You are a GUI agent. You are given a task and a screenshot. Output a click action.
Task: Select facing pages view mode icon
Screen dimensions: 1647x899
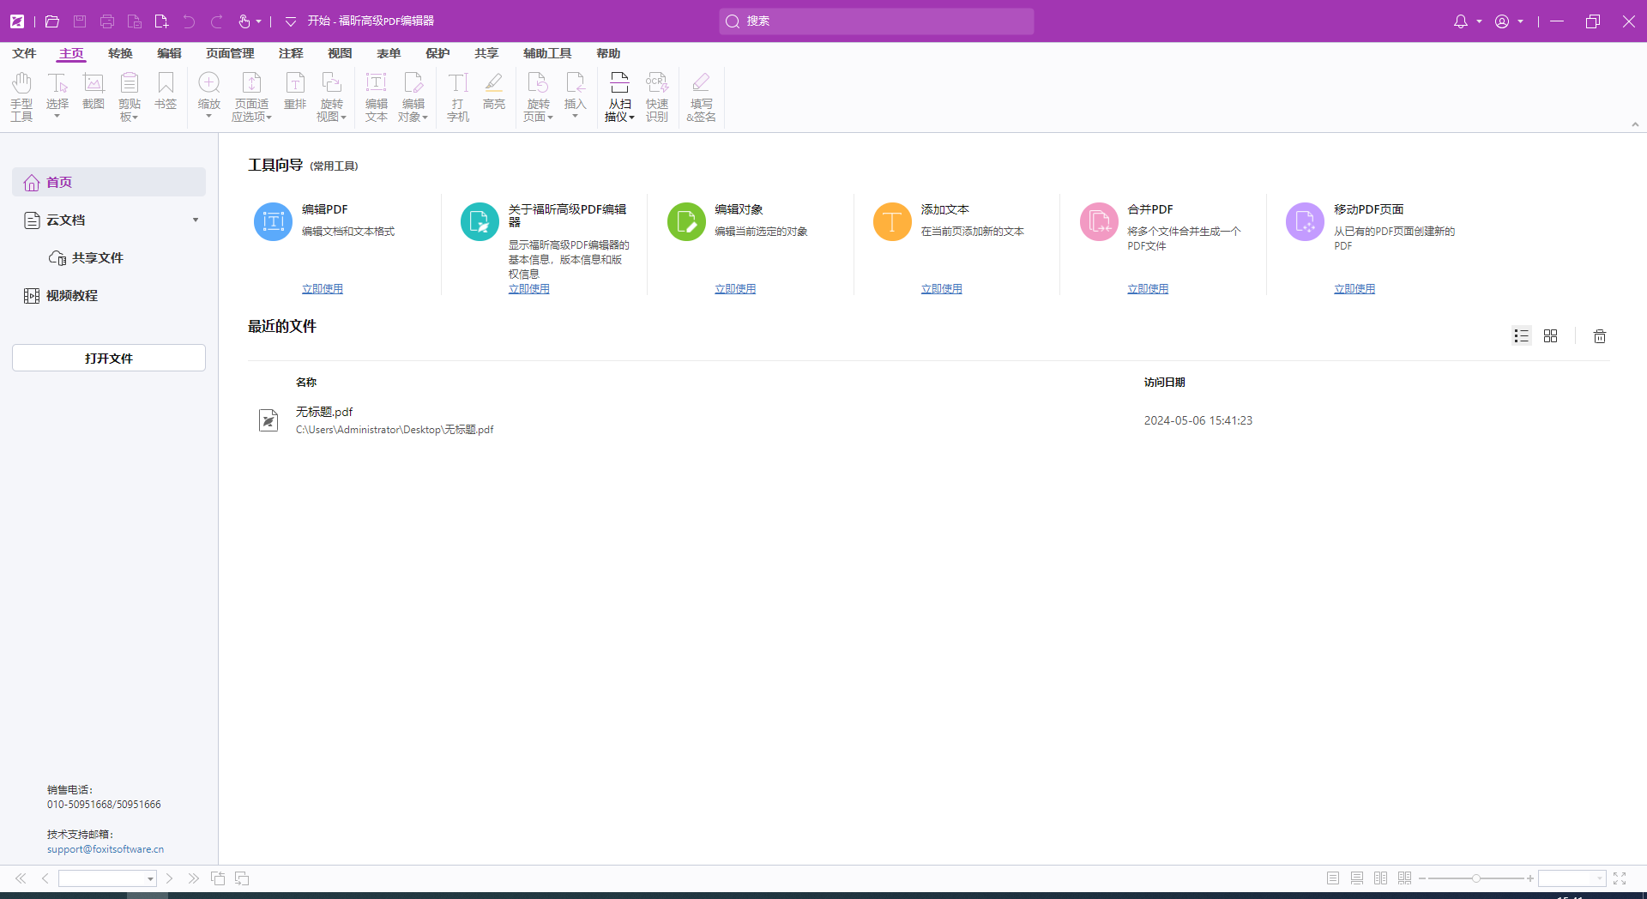click(1380, 878)
